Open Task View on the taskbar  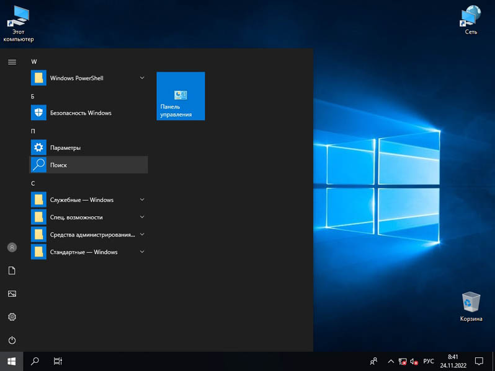pyautogui.click(x=58, y=361)
